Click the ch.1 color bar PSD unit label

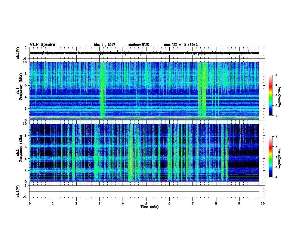point(280,97)
